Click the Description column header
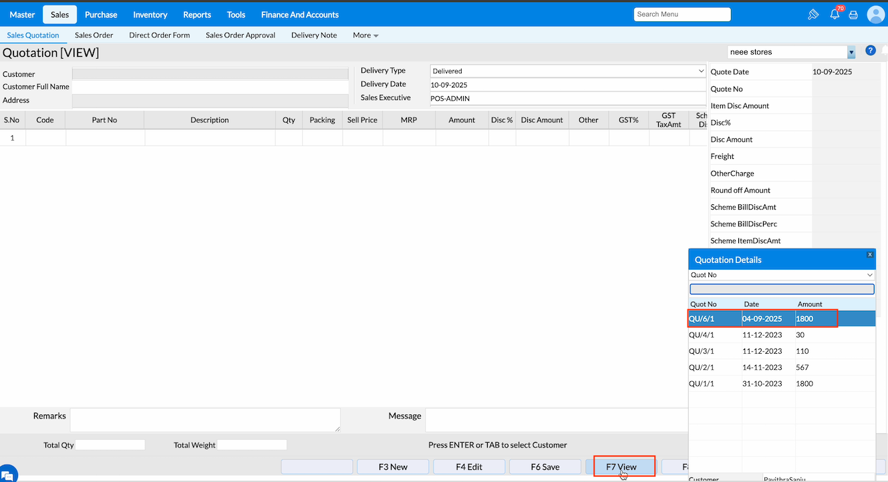The height and width of the screenshot is (482, 888). (x=210, y=120)
